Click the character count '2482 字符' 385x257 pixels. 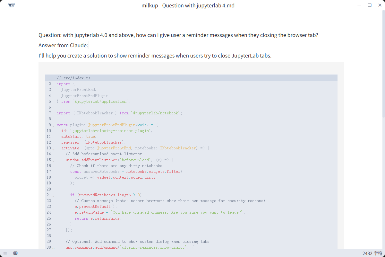[x=372, y=253]
